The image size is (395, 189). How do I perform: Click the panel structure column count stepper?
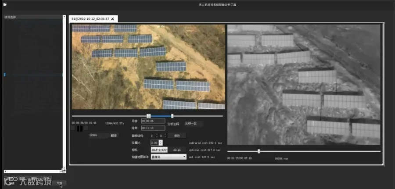click(x=165, y=136)
